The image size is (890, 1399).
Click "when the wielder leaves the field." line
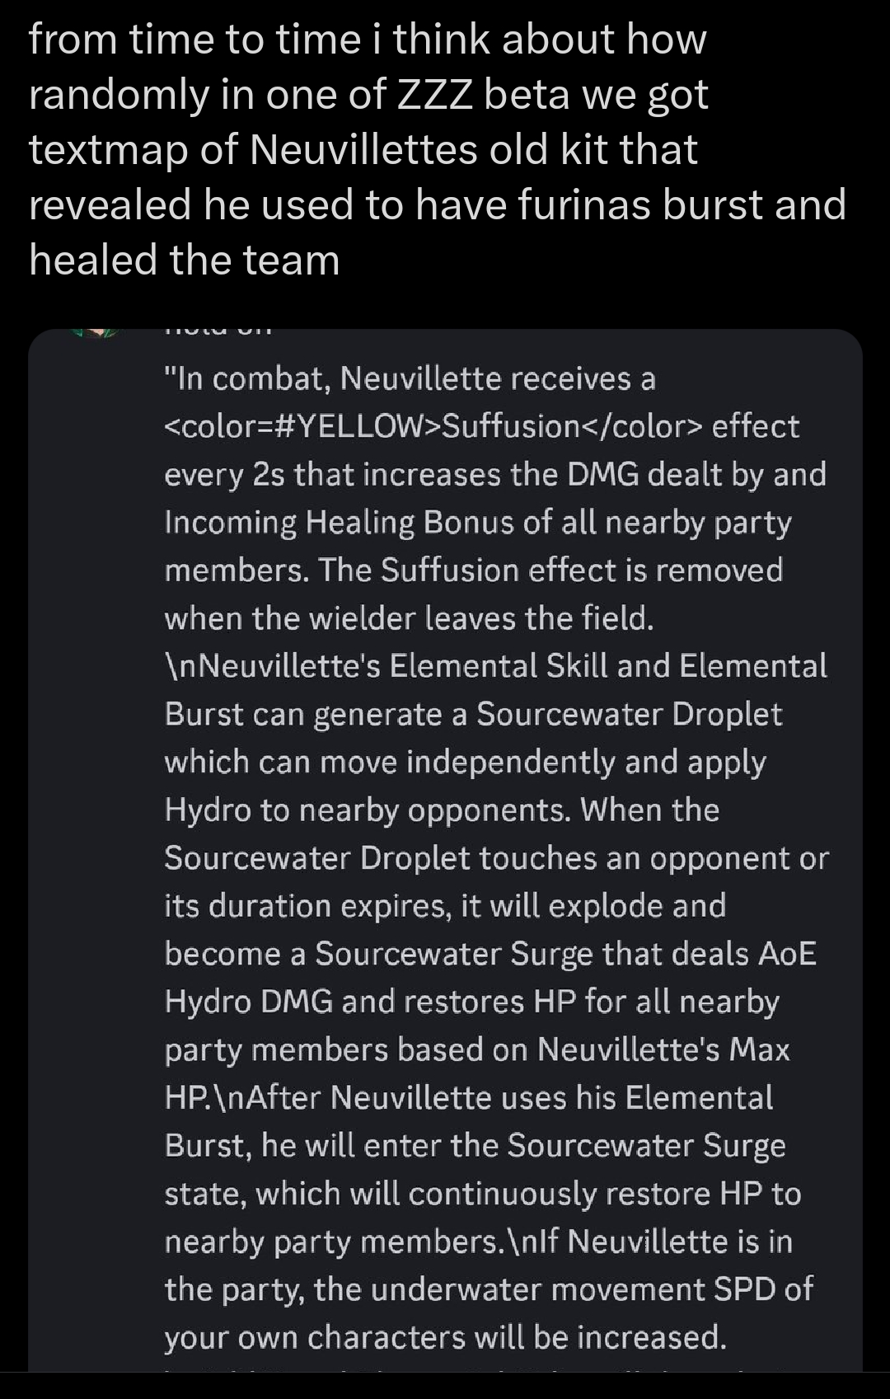tap(409, 617)
